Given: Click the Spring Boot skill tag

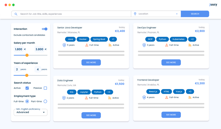Looking at the screenshot, I should tap(99, 39).
